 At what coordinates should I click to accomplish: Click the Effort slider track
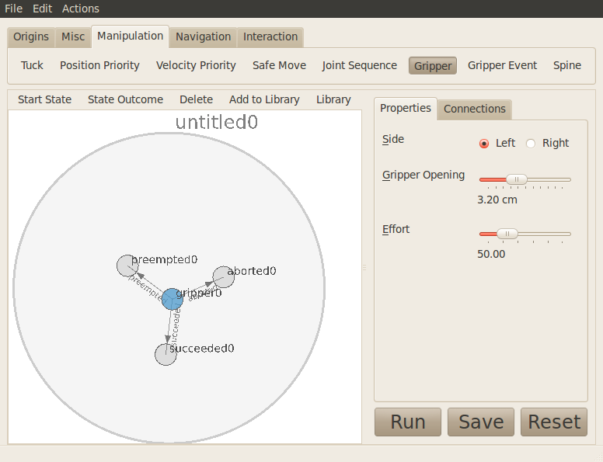pos(525,234)
